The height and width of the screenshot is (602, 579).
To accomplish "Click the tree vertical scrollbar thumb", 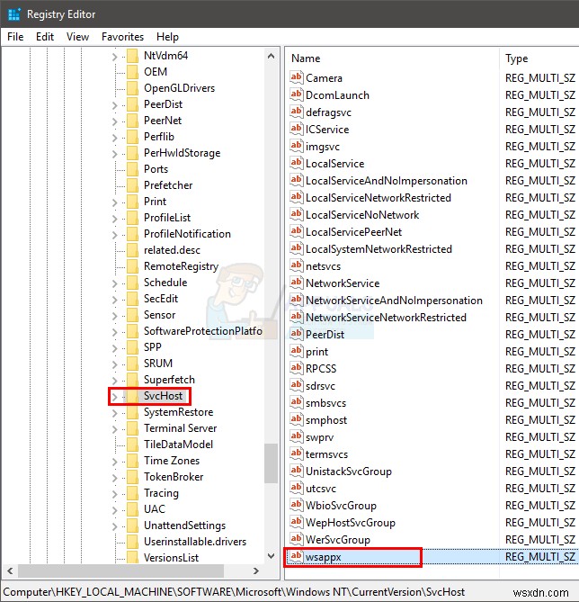I will tap(271, 463).
